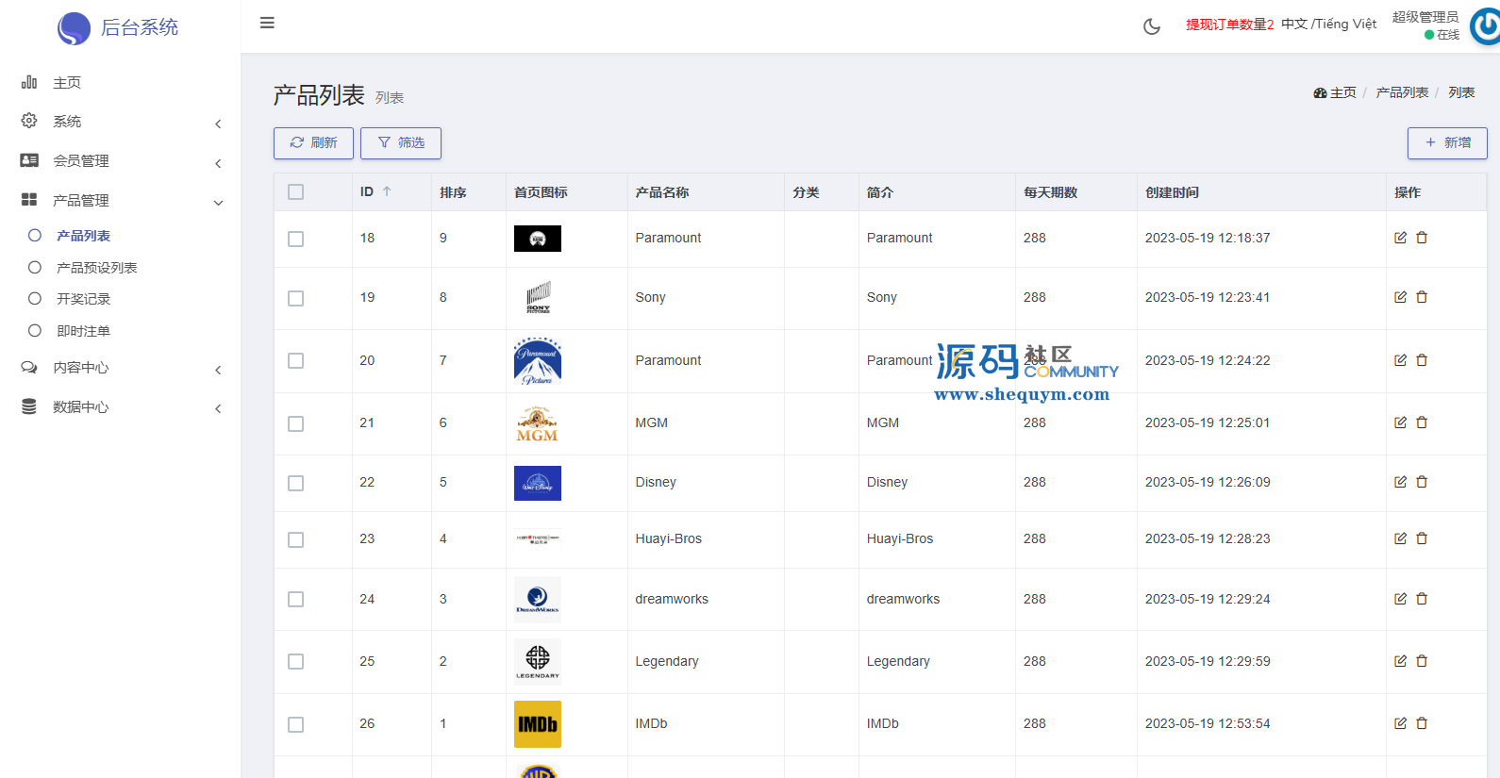Click the 排序 column header
The image size is (1500, 778).
(x=453, y=192)
